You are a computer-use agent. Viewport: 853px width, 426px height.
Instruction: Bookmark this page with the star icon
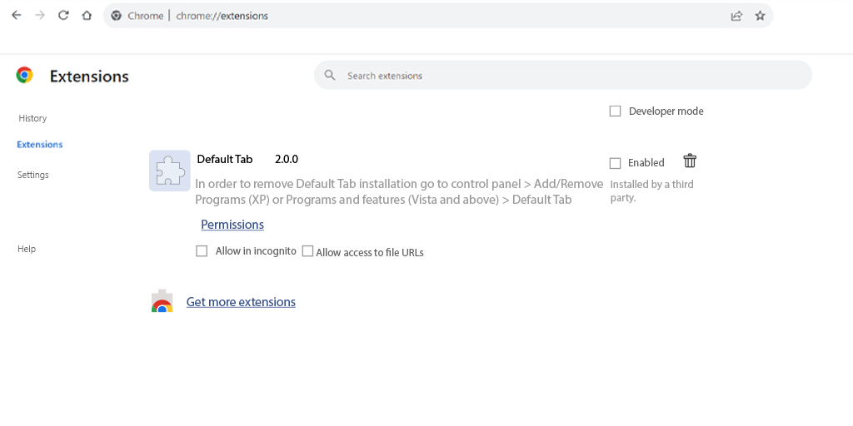pyautogui.click(x=760, y=16)
